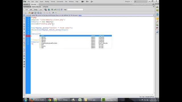The height and width of the screenshot is (102, 182).
Task: Open the smarty-apps folder taskbar button
Action: pos(92,100)
